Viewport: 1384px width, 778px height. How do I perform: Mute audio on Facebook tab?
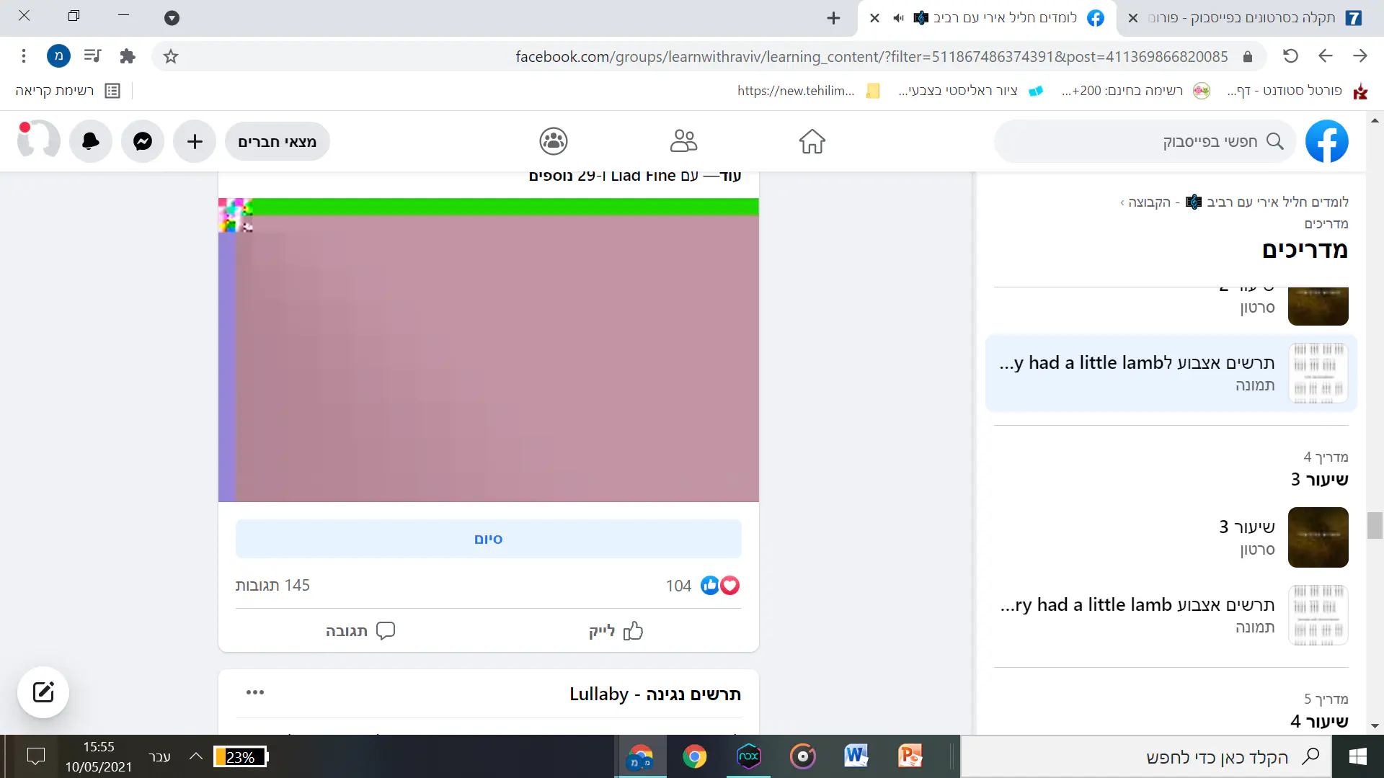(x=898, y=18)
